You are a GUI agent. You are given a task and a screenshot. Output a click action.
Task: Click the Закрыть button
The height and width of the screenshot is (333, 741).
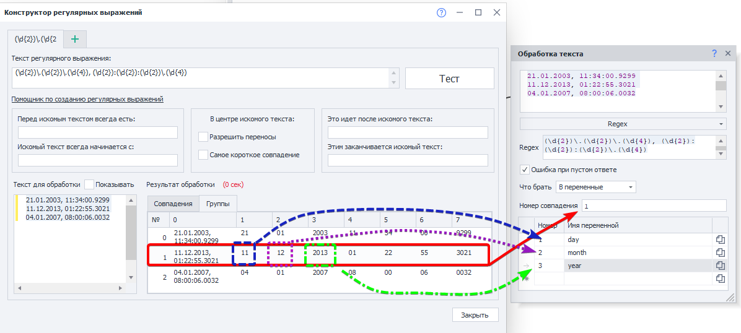click(x=475, y=315)
